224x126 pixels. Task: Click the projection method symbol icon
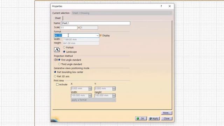(x=56, y=60)
